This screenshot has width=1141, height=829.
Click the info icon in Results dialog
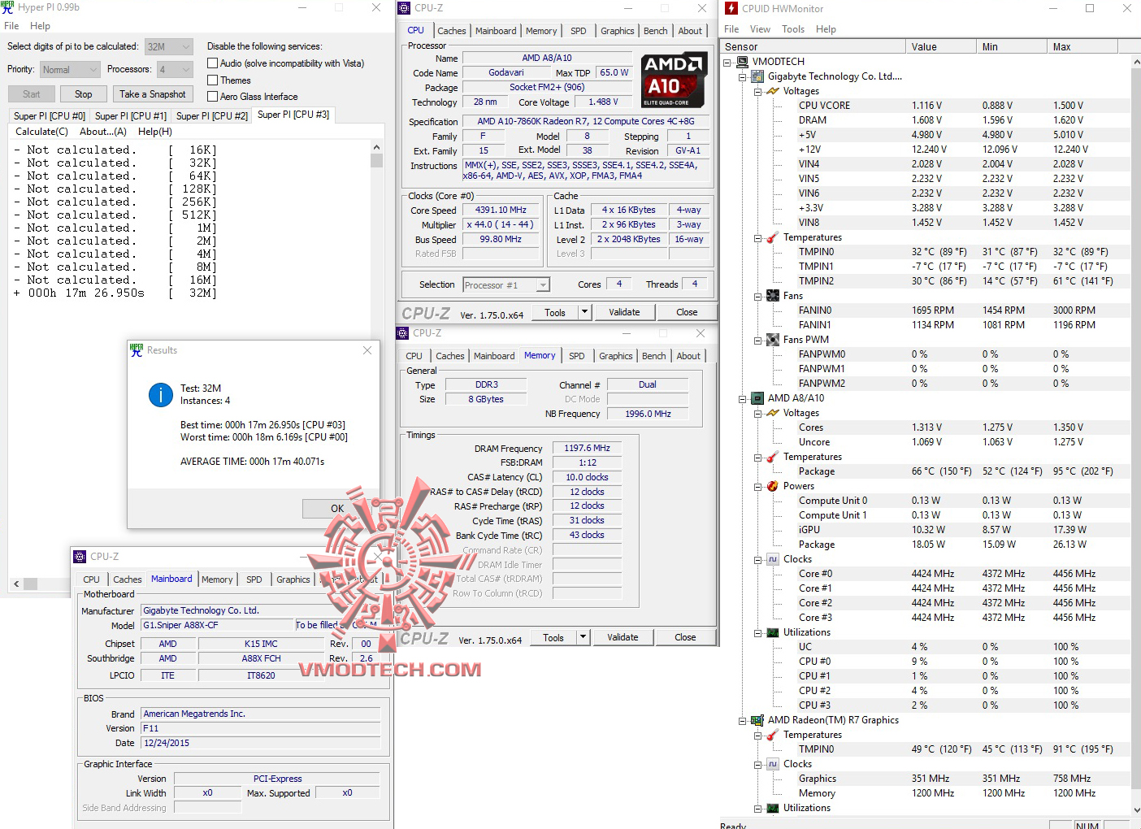pyautogui.click(x=161, y=395)
